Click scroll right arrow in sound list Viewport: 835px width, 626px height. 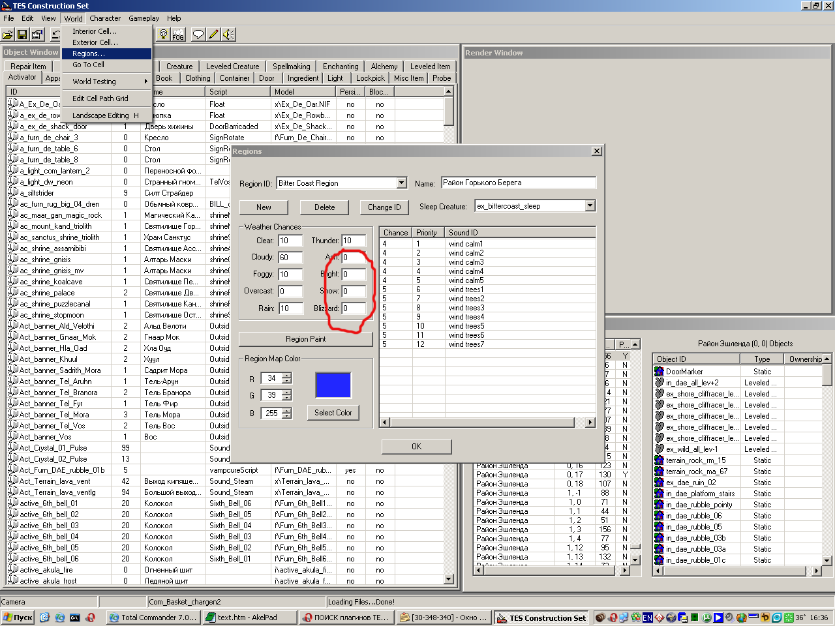590,423
